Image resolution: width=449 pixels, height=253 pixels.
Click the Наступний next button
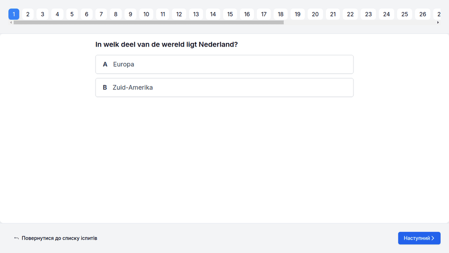(x=419, y=238)
